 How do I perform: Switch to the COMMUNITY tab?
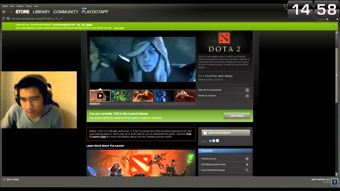pyautogui.click(x=66, y=12)
